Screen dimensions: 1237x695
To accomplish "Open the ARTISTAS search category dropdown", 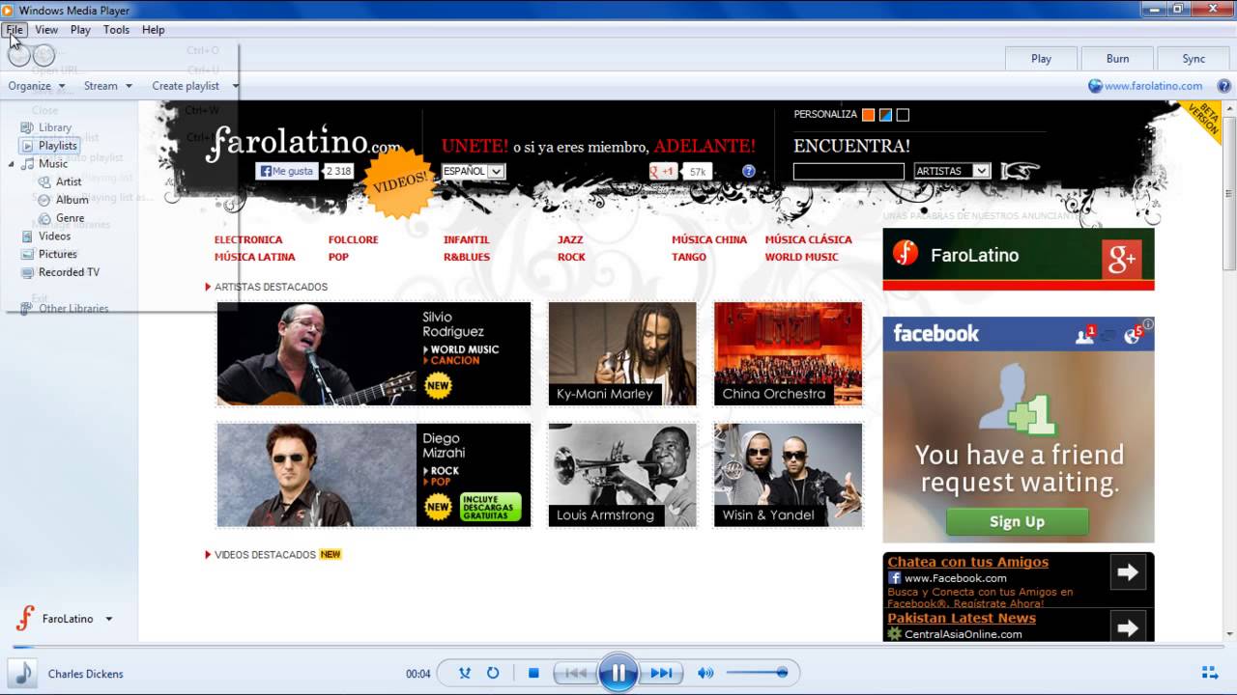I will [x=952, y=171].
